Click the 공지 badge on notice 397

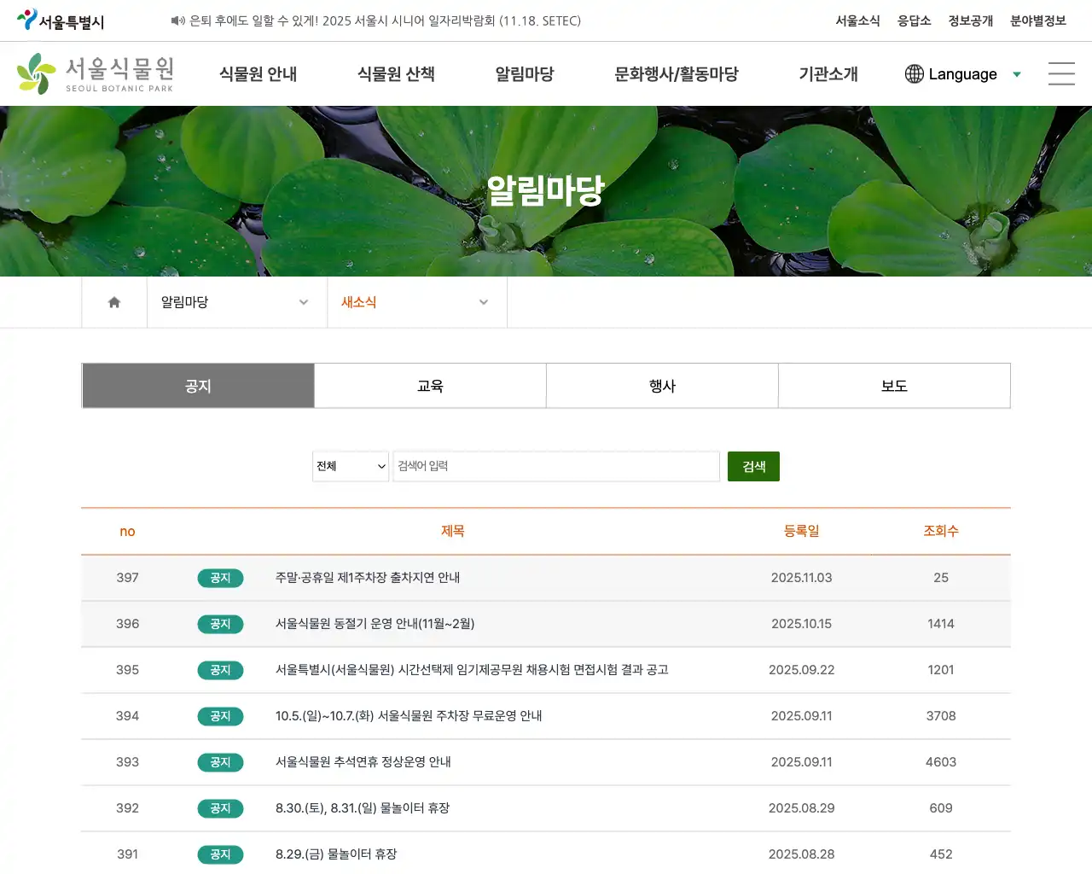point(220,578)
